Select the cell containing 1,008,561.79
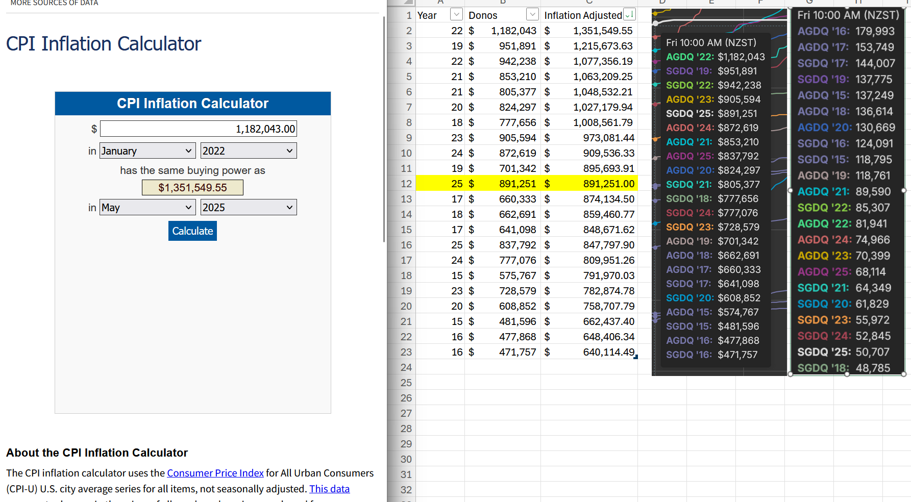Image resolution: width=911 pixels, height=502 pixels. [x=589, y=122]
